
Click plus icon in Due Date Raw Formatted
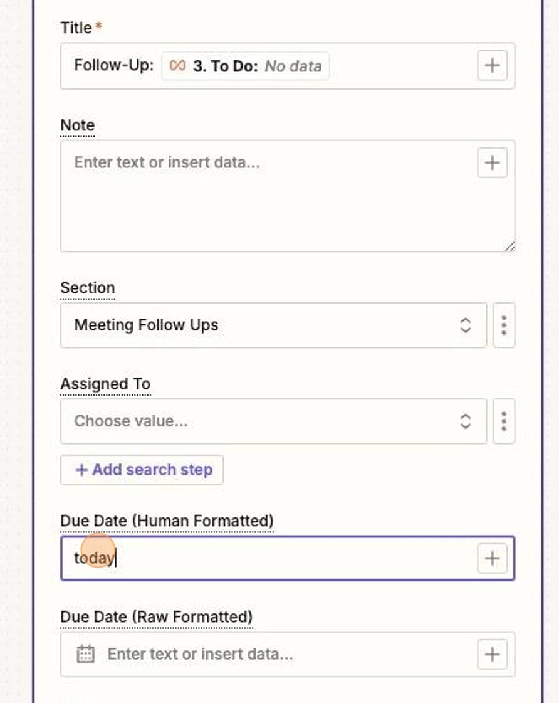click(492, 654)
